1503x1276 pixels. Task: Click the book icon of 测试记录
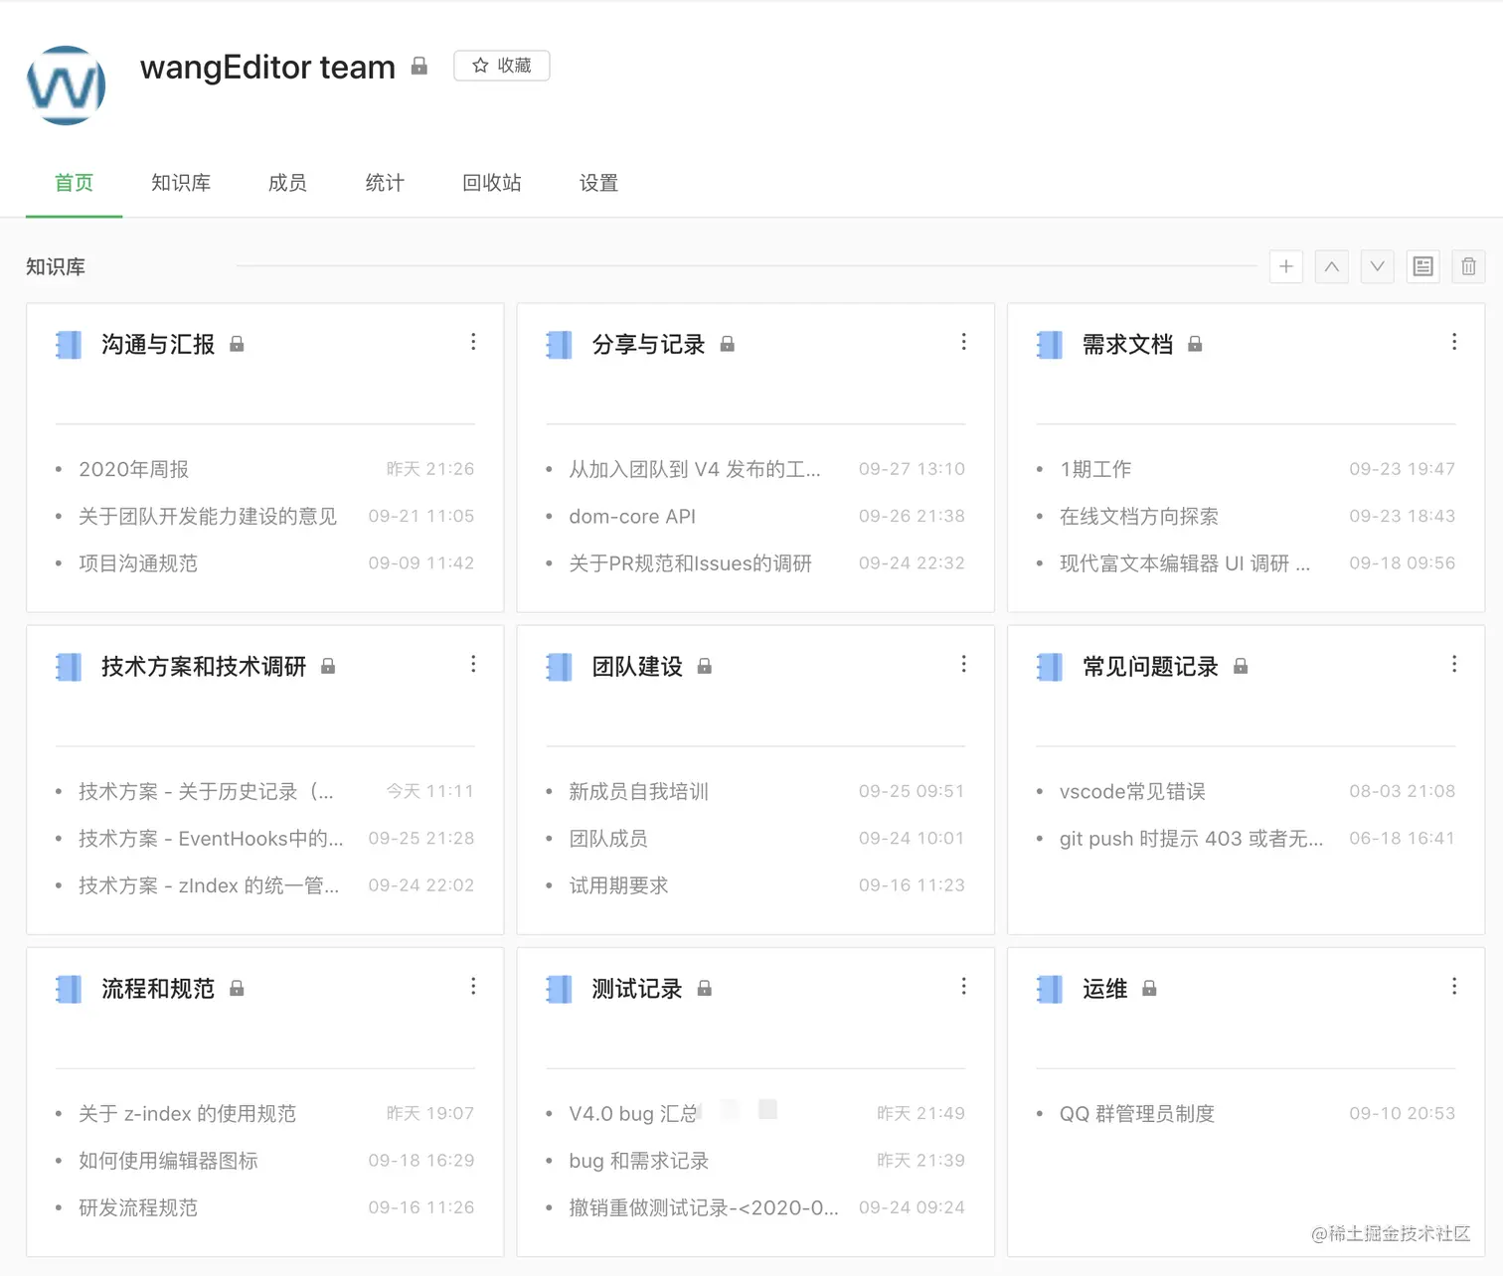[559, 989]
